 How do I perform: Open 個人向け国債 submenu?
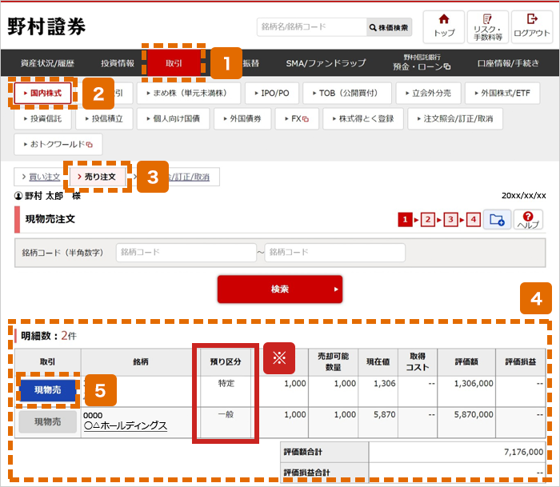174,118
